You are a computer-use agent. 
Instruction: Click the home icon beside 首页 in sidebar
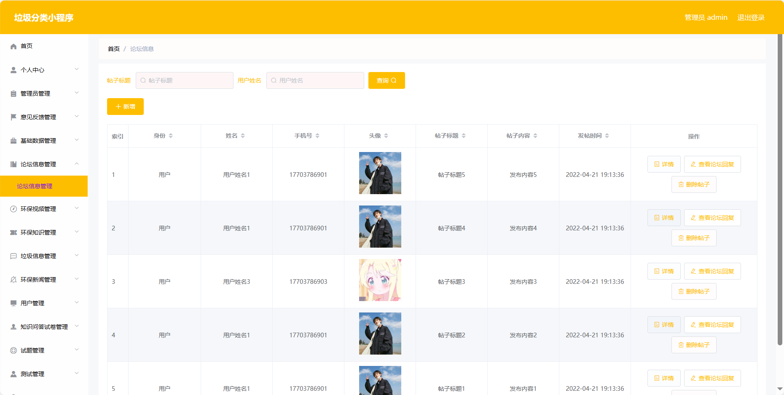coord(13,46)
